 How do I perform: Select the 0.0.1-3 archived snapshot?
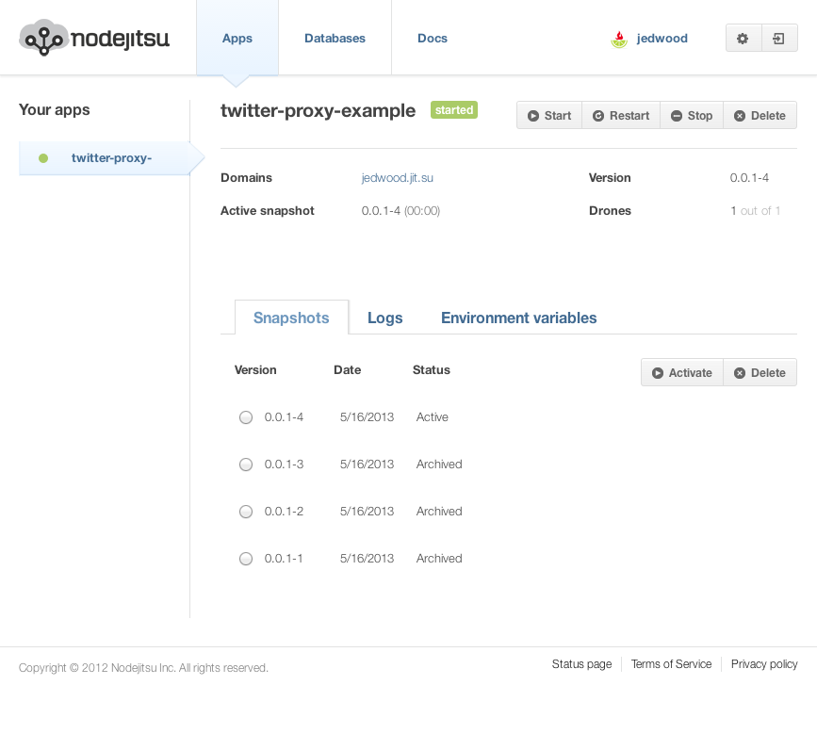point(246,464)
